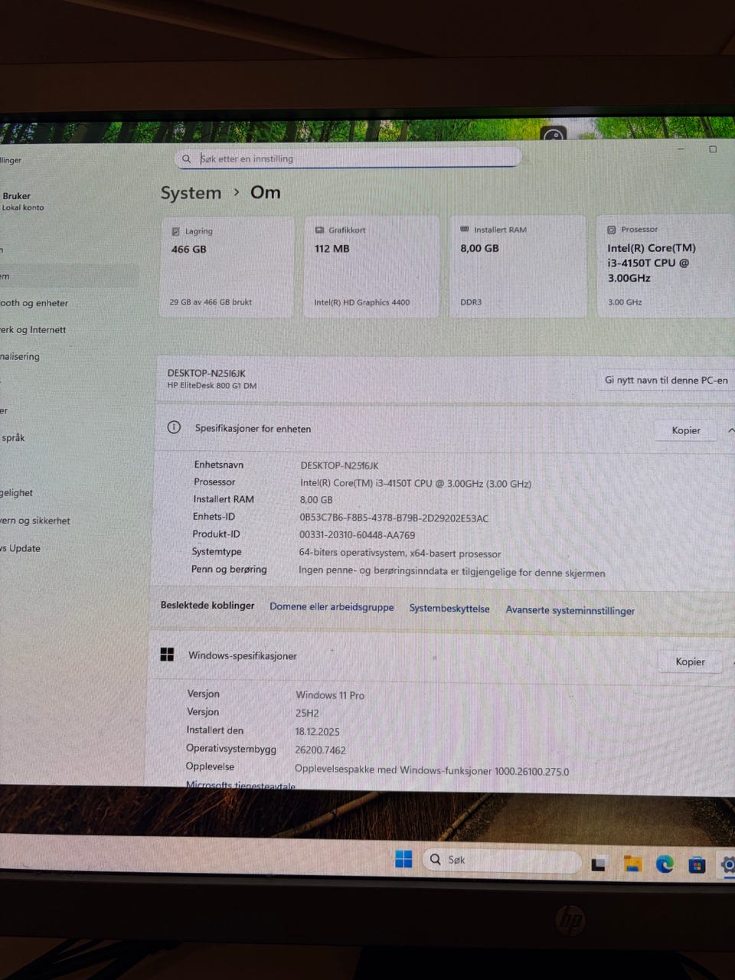Click 'Gi nytt navn til denne PC-en'
735x980 pixels.
point(665,380)
